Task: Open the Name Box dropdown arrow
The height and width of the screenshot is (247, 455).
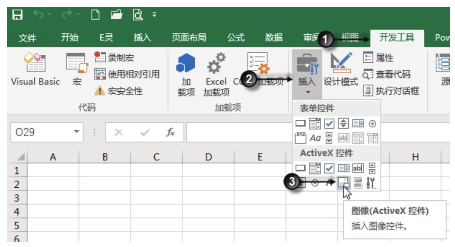Action: pyautogui.click(x=77, y=132)
